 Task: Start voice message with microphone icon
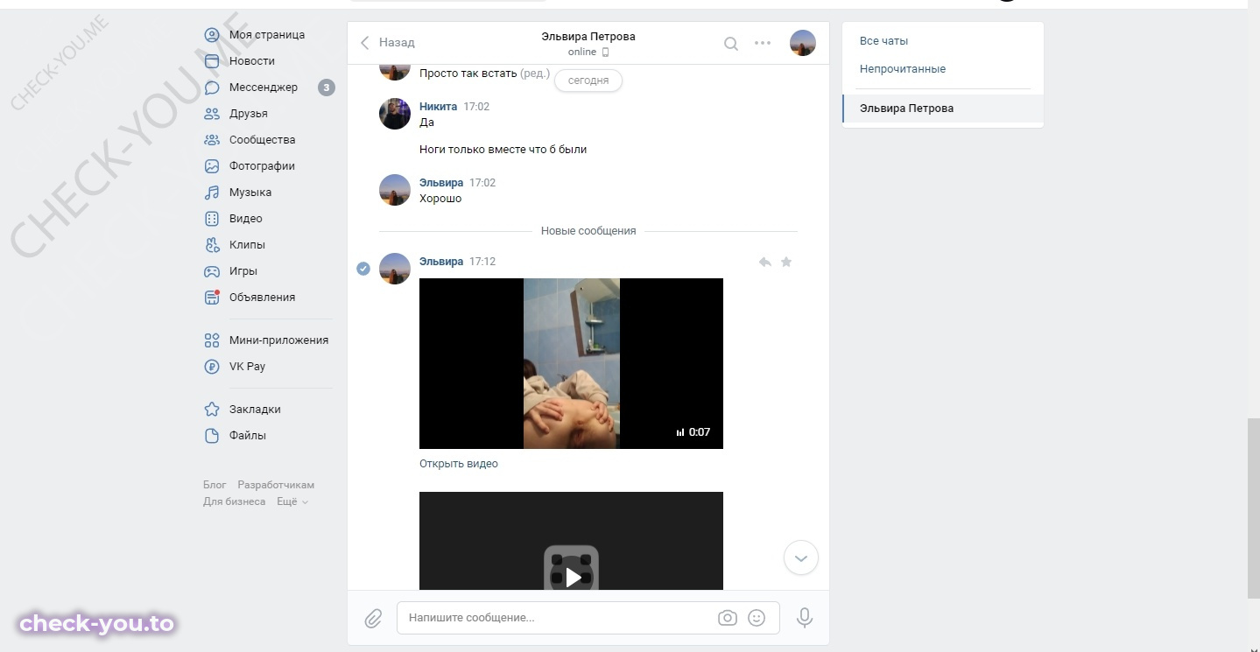(805, 618)
